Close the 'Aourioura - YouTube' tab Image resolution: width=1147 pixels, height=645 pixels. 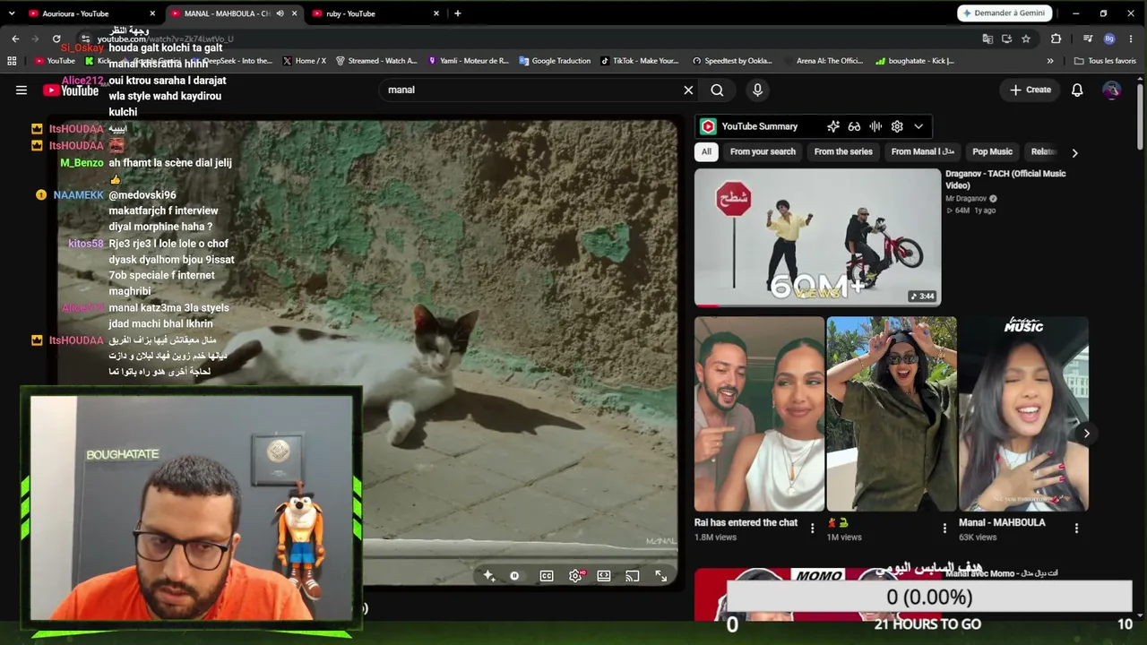pyautogui.click(x=152, y=13)
